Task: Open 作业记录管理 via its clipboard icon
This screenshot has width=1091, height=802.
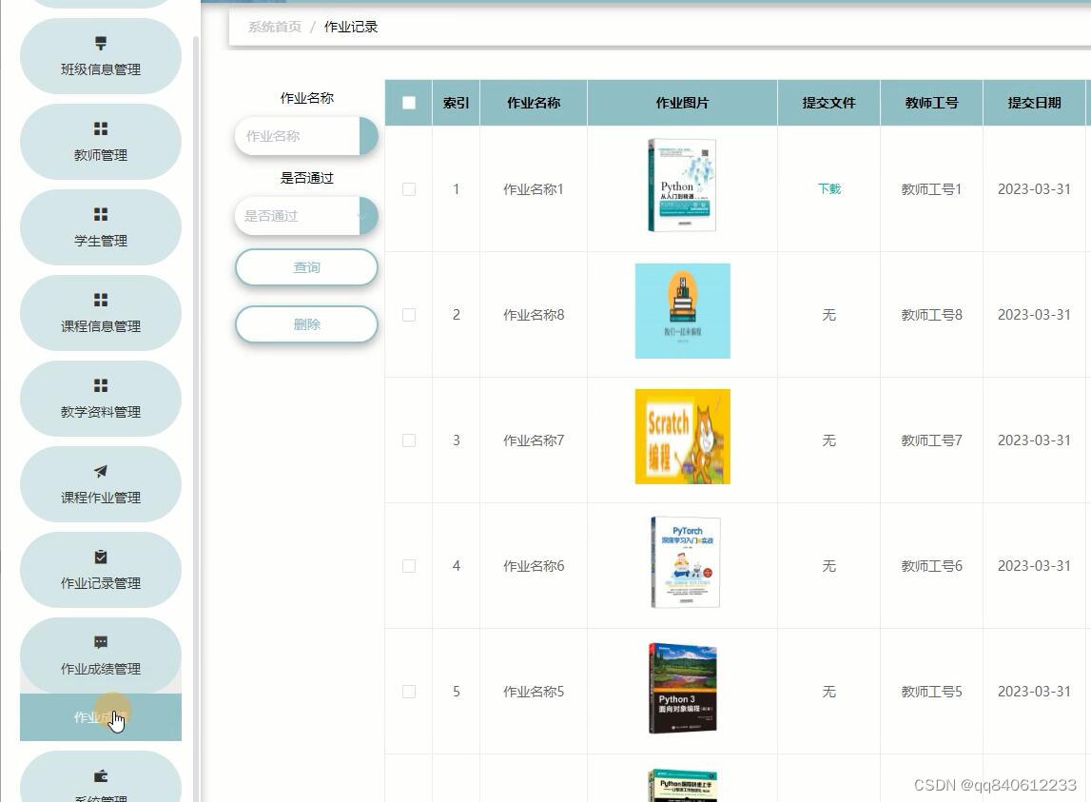Action: [x=100, y=557]
